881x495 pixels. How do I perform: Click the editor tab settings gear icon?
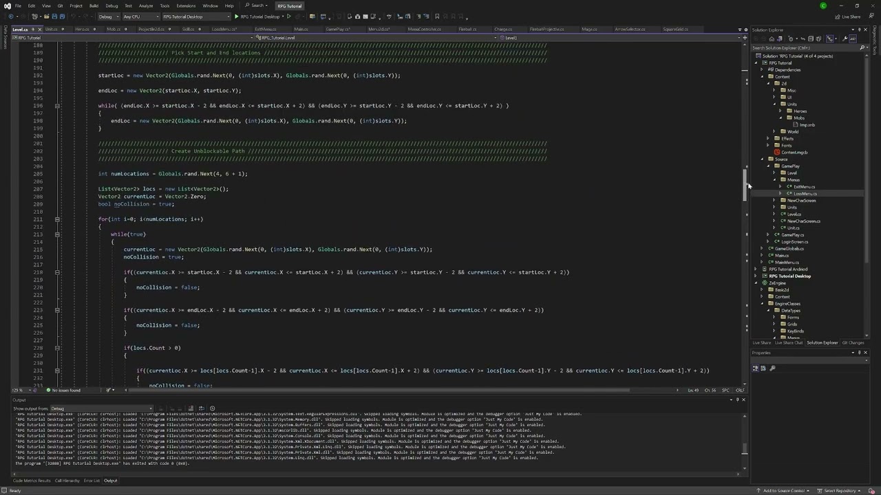(746, 30)
